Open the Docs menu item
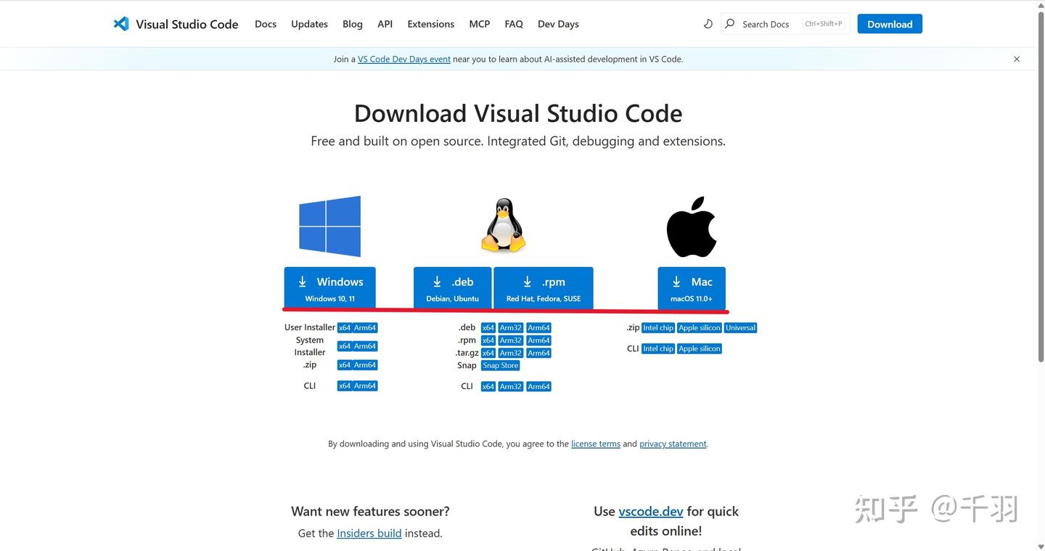 point(265,23)
